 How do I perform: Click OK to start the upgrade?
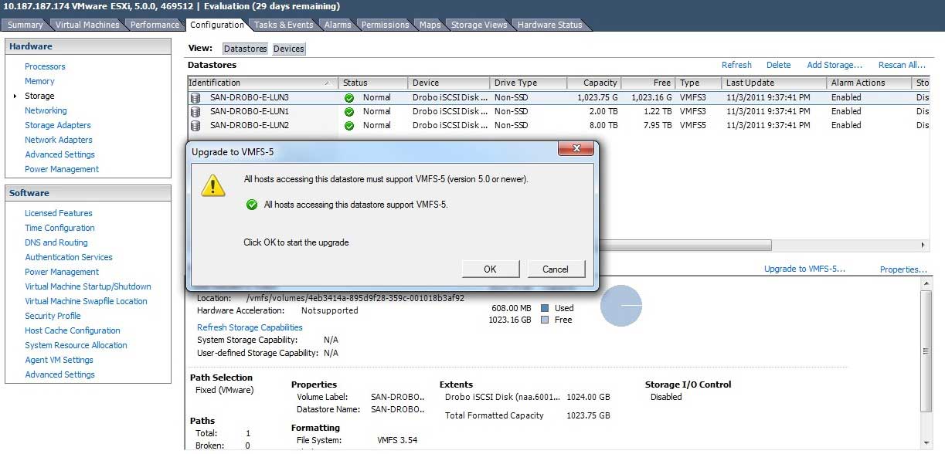click(490, 269)
